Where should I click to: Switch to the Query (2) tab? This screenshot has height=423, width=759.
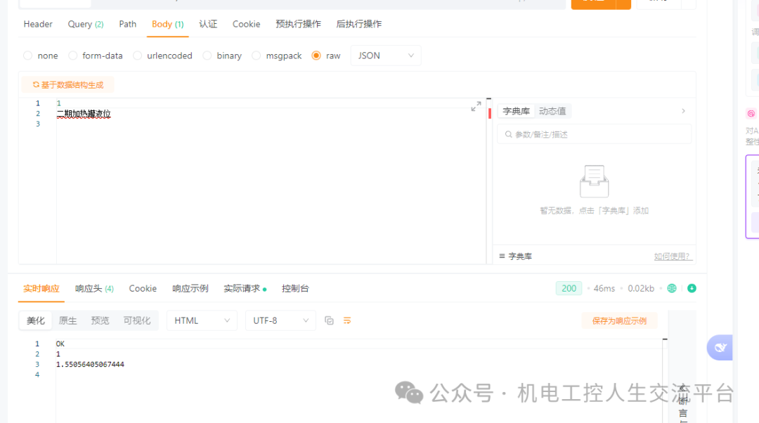[85, 24]
